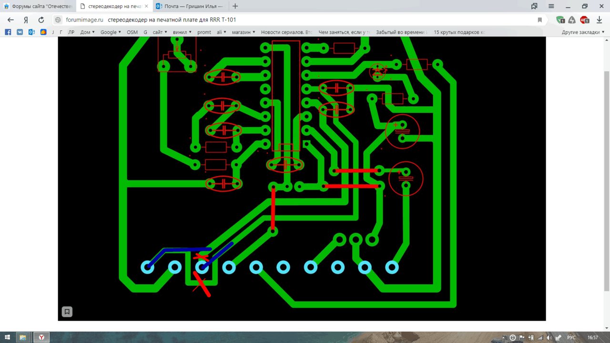This screenshot has width=610, height=343.
Task: Go back using the back arrow
Action: (10, 20)
